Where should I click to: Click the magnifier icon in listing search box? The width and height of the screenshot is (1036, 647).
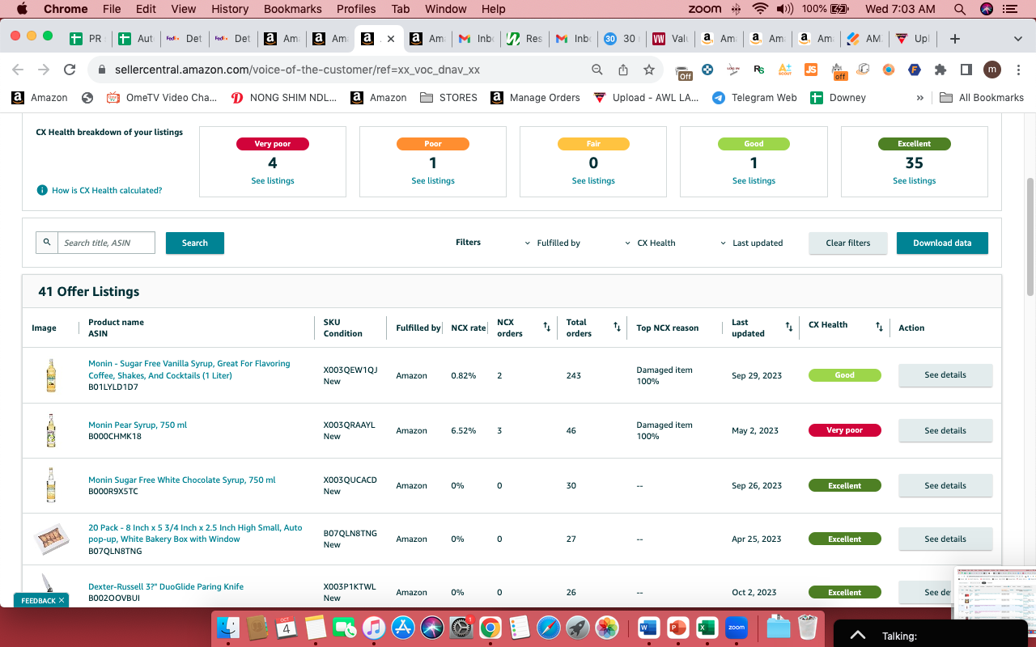(47, 243)
